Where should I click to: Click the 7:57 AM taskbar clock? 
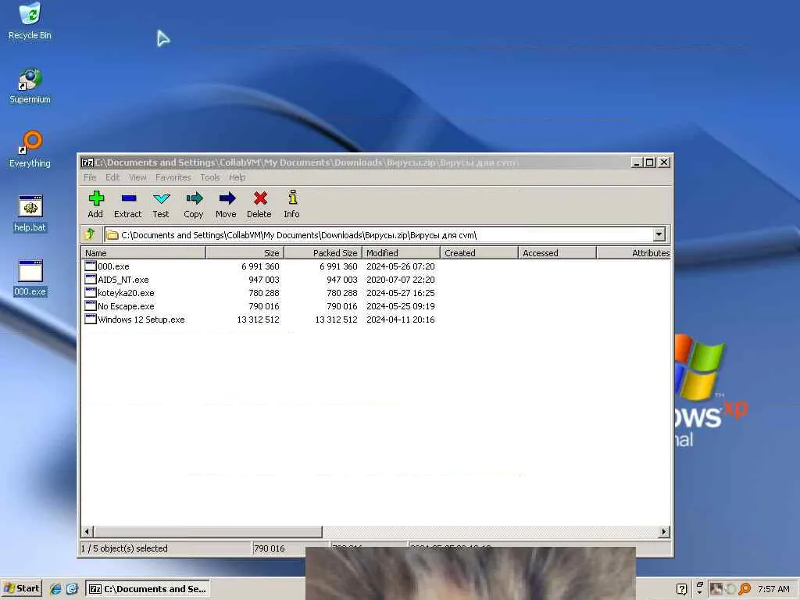[773, 589]
